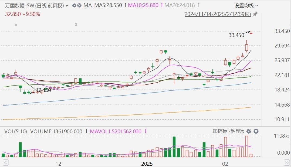
Task: Click the 33.450 high-price candlestick
Action: (251, 33)
